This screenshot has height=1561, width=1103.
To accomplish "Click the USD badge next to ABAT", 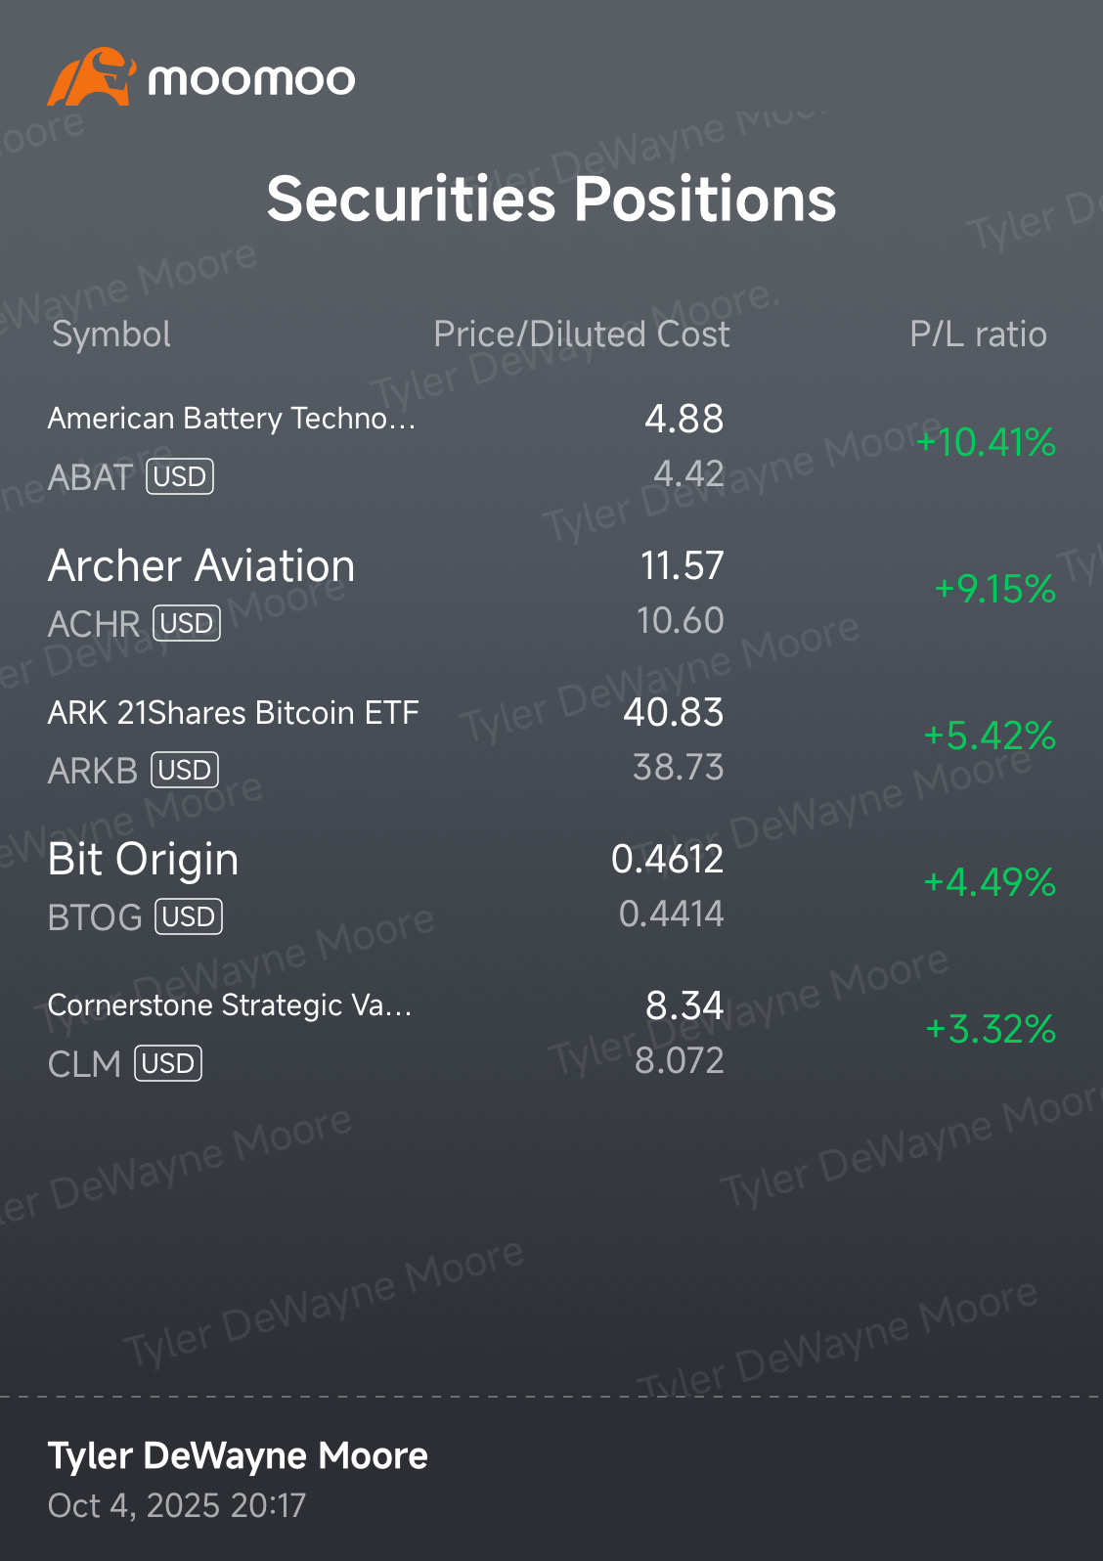I will point(180,477).
